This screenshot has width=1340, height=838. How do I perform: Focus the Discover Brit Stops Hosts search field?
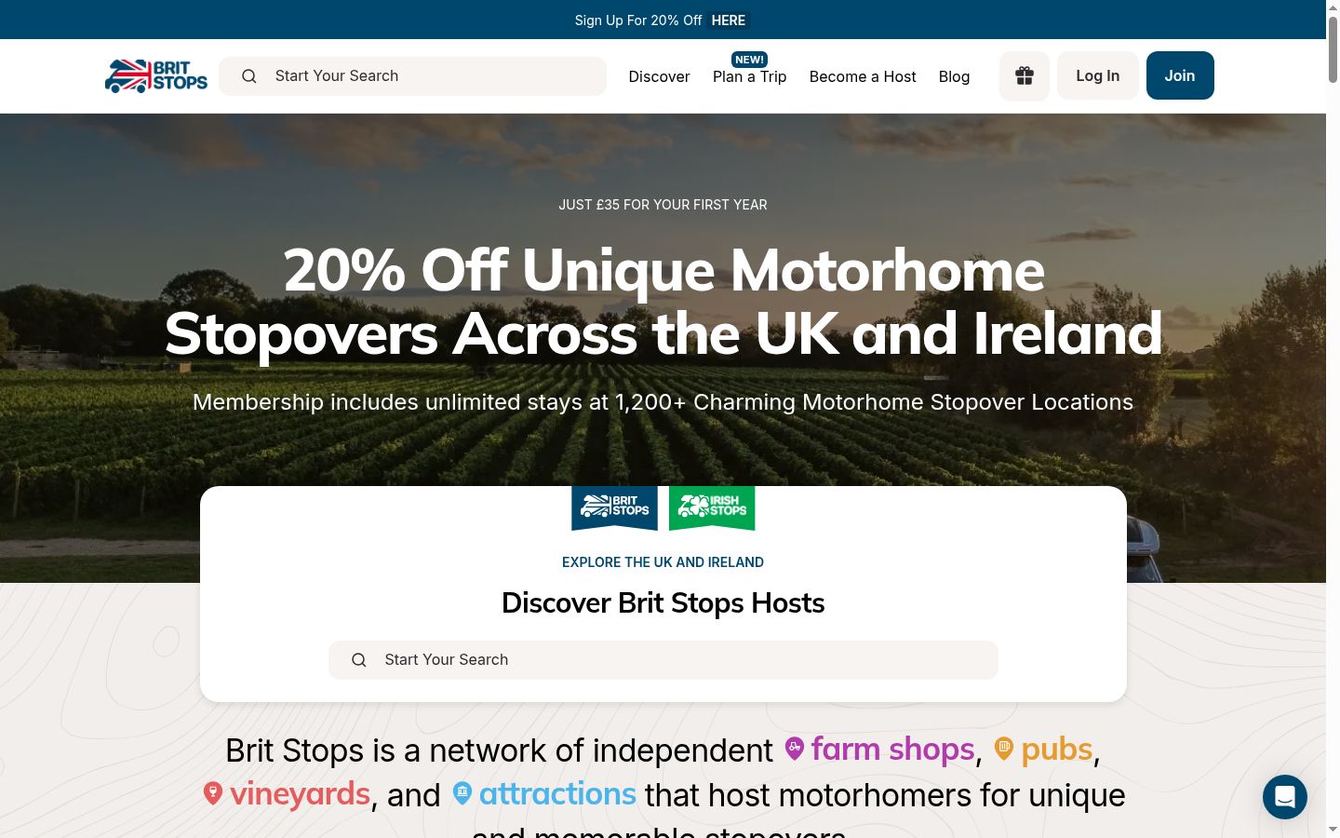click(x=663, y=660)
